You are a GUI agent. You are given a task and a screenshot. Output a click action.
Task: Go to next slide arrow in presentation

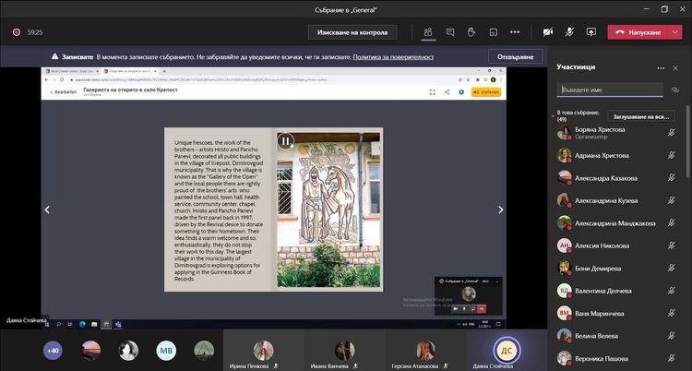coord(500,209)
